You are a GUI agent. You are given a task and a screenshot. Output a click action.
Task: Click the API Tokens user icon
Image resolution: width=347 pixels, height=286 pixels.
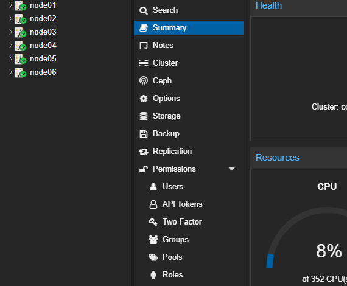[x=153, y=204]
